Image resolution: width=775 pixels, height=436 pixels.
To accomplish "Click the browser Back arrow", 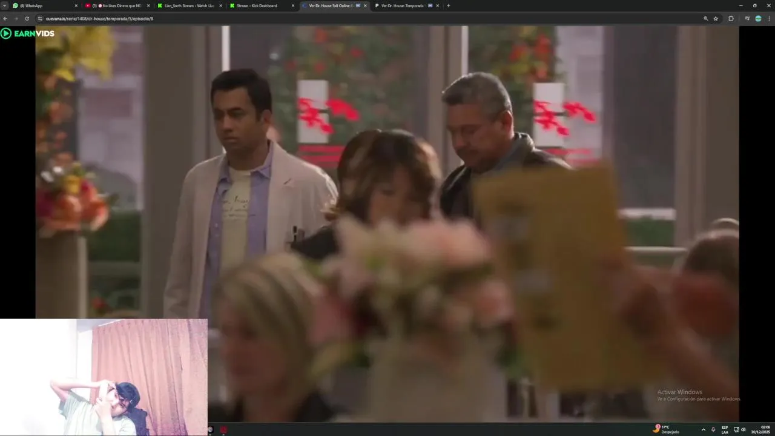I will 5,19.
